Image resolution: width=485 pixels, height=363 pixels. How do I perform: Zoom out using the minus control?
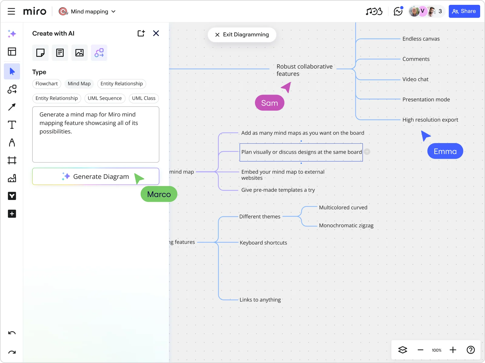tap(420, 350)
